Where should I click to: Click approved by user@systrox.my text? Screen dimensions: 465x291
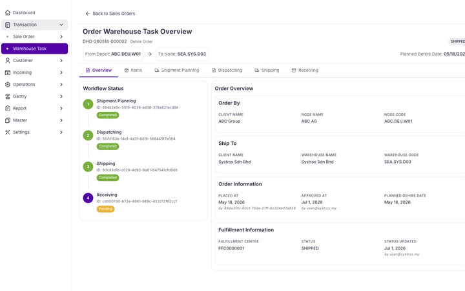(319, 208)
